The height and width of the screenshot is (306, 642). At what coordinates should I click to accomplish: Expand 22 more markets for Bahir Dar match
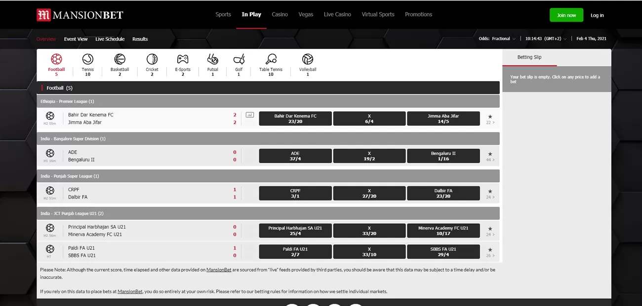490,123
